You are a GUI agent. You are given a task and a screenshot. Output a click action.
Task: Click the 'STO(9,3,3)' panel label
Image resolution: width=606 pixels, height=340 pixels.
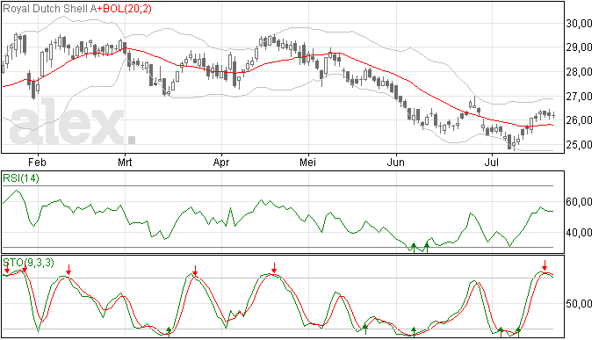pos(29,263)
